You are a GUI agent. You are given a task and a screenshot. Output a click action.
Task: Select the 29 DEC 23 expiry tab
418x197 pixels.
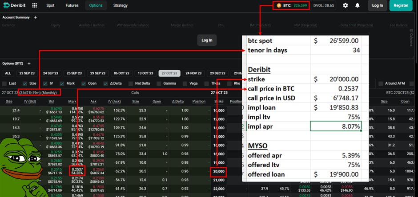218,73
